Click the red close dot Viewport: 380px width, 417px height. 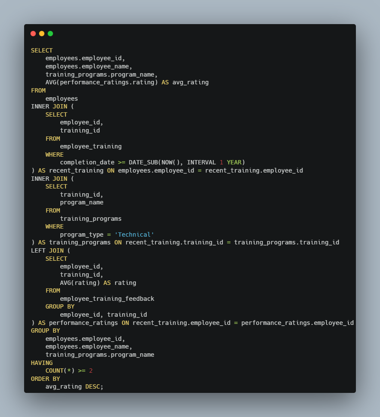pos(33,34)
